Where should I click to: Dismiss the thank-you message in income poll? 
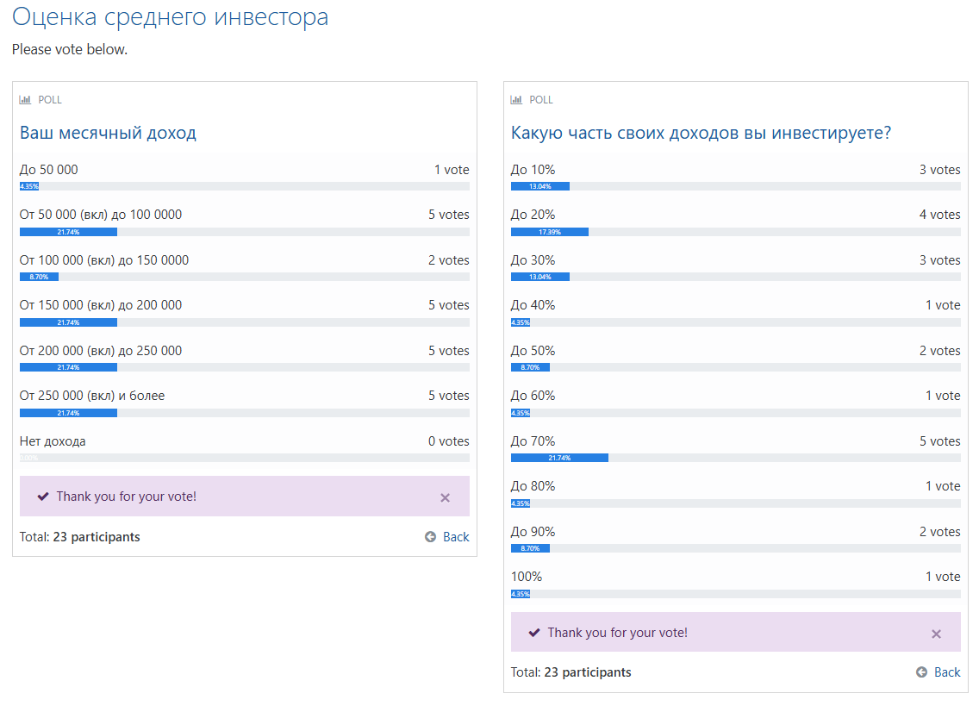pyautogui.click(x=445, y=497)
